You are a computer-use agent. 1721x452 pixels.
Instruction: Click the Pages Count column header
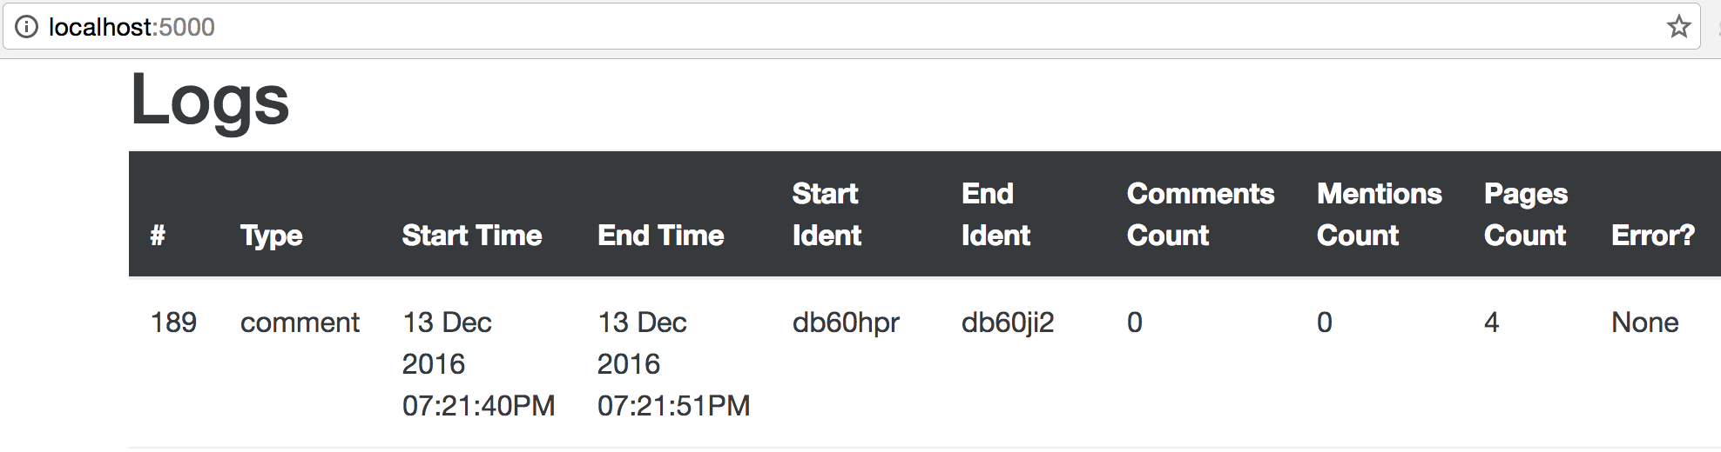tap(1526, 214)
